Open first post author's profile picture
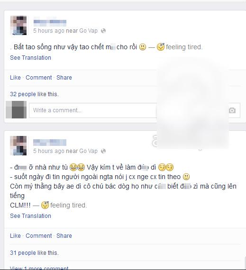Image resolution: width=246 pixels, height=270 pixels. [18, 25]
